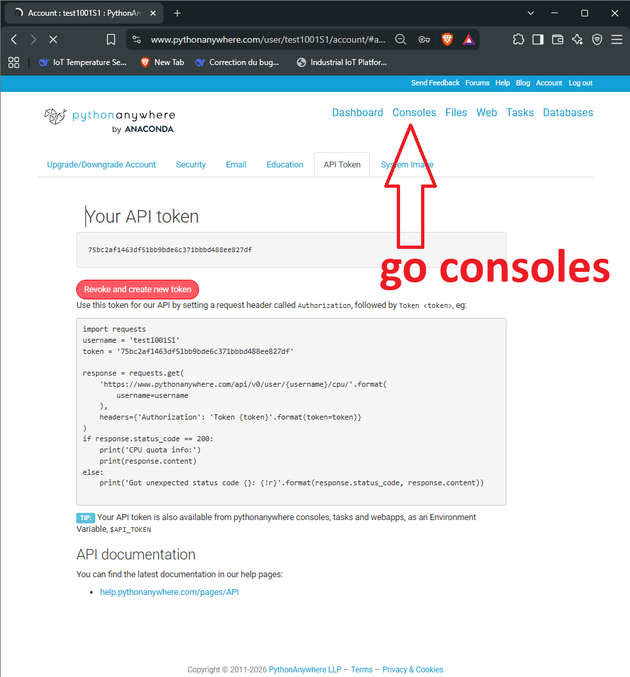Open the New Tab bookmark
630x677 pixels.
click(162, 62)
